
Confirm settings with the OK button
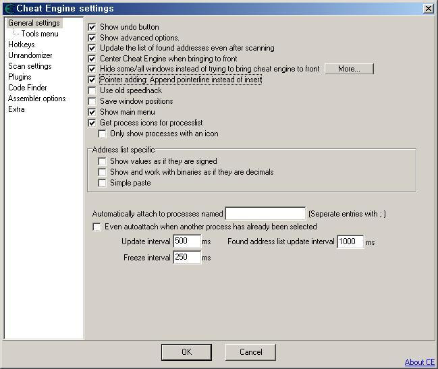(186, 352)
